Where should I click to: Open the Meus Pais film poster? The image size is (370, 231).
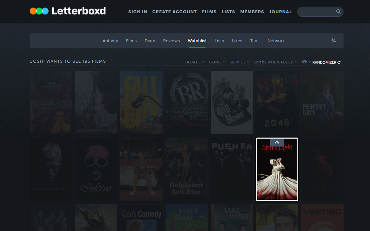(x=51, y=103)
